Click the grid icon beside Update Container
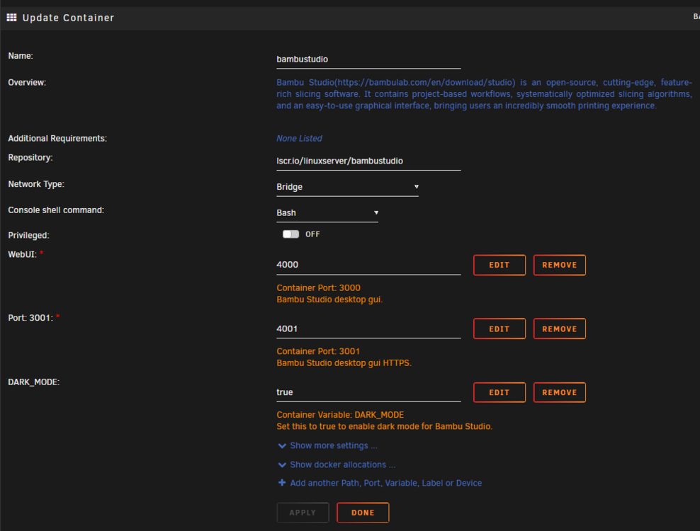This screenshot has width=700, height=531. (x=11, y=18)
